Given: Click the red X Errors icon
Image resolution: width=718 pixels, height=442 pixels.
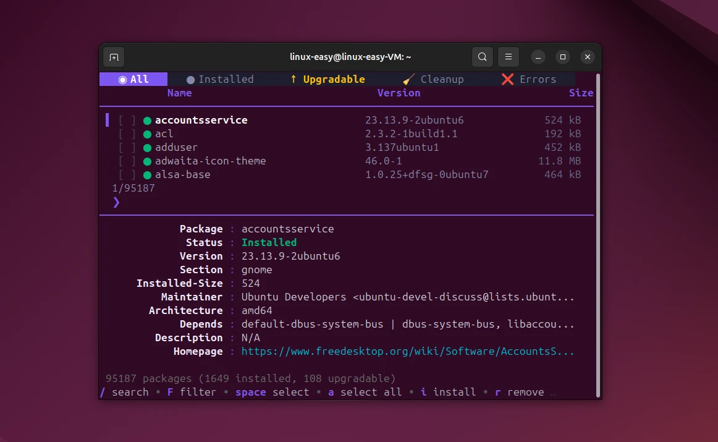Looking at the screenshot, I should 508,79.
